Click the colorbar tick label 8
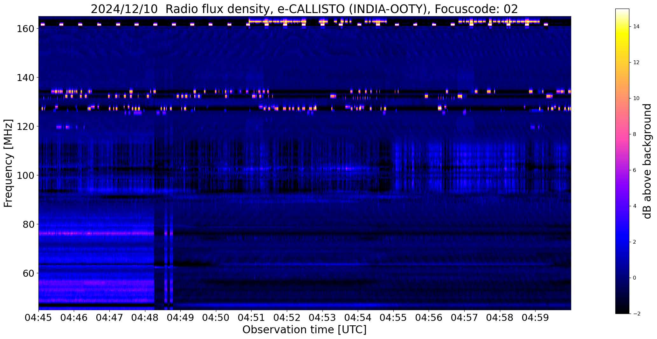 635,134
